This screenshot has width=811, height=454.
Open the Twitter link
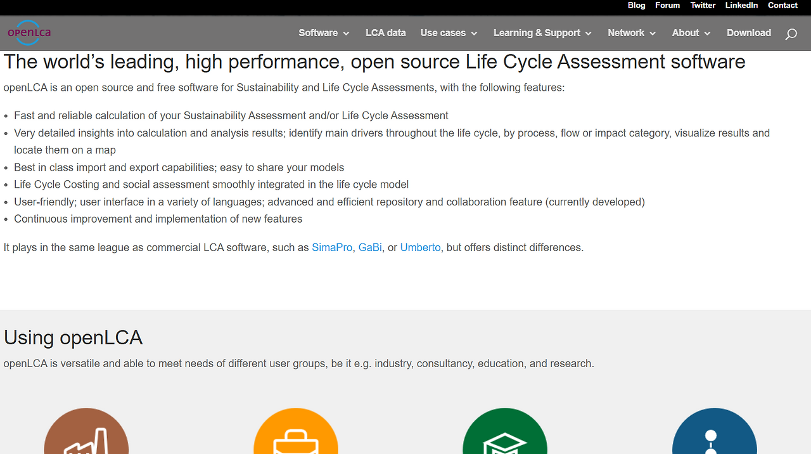(x=703, y=5)
